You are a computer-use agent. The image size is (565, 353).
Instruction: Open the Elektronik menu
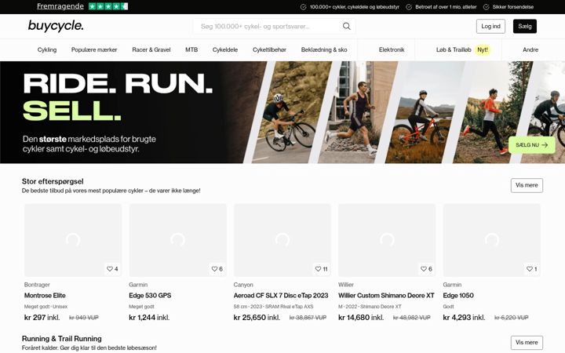(392, 49)
